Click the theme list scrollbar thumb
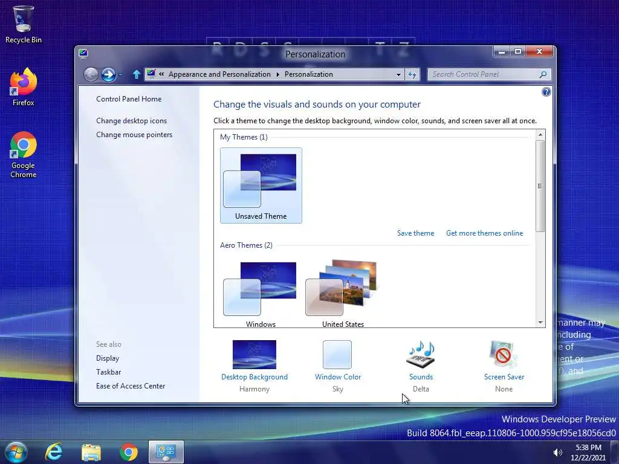 tap(540, 186)
